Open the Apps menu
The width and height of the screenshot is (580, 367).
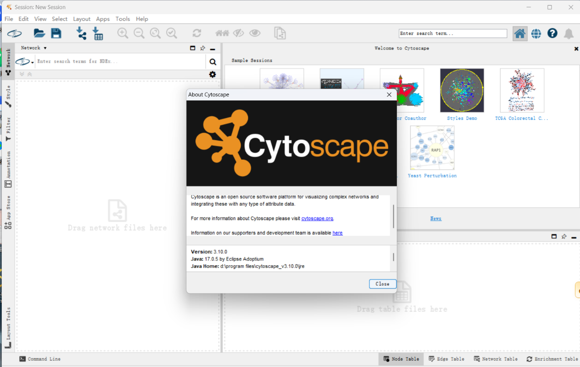(x=103, y=19)
